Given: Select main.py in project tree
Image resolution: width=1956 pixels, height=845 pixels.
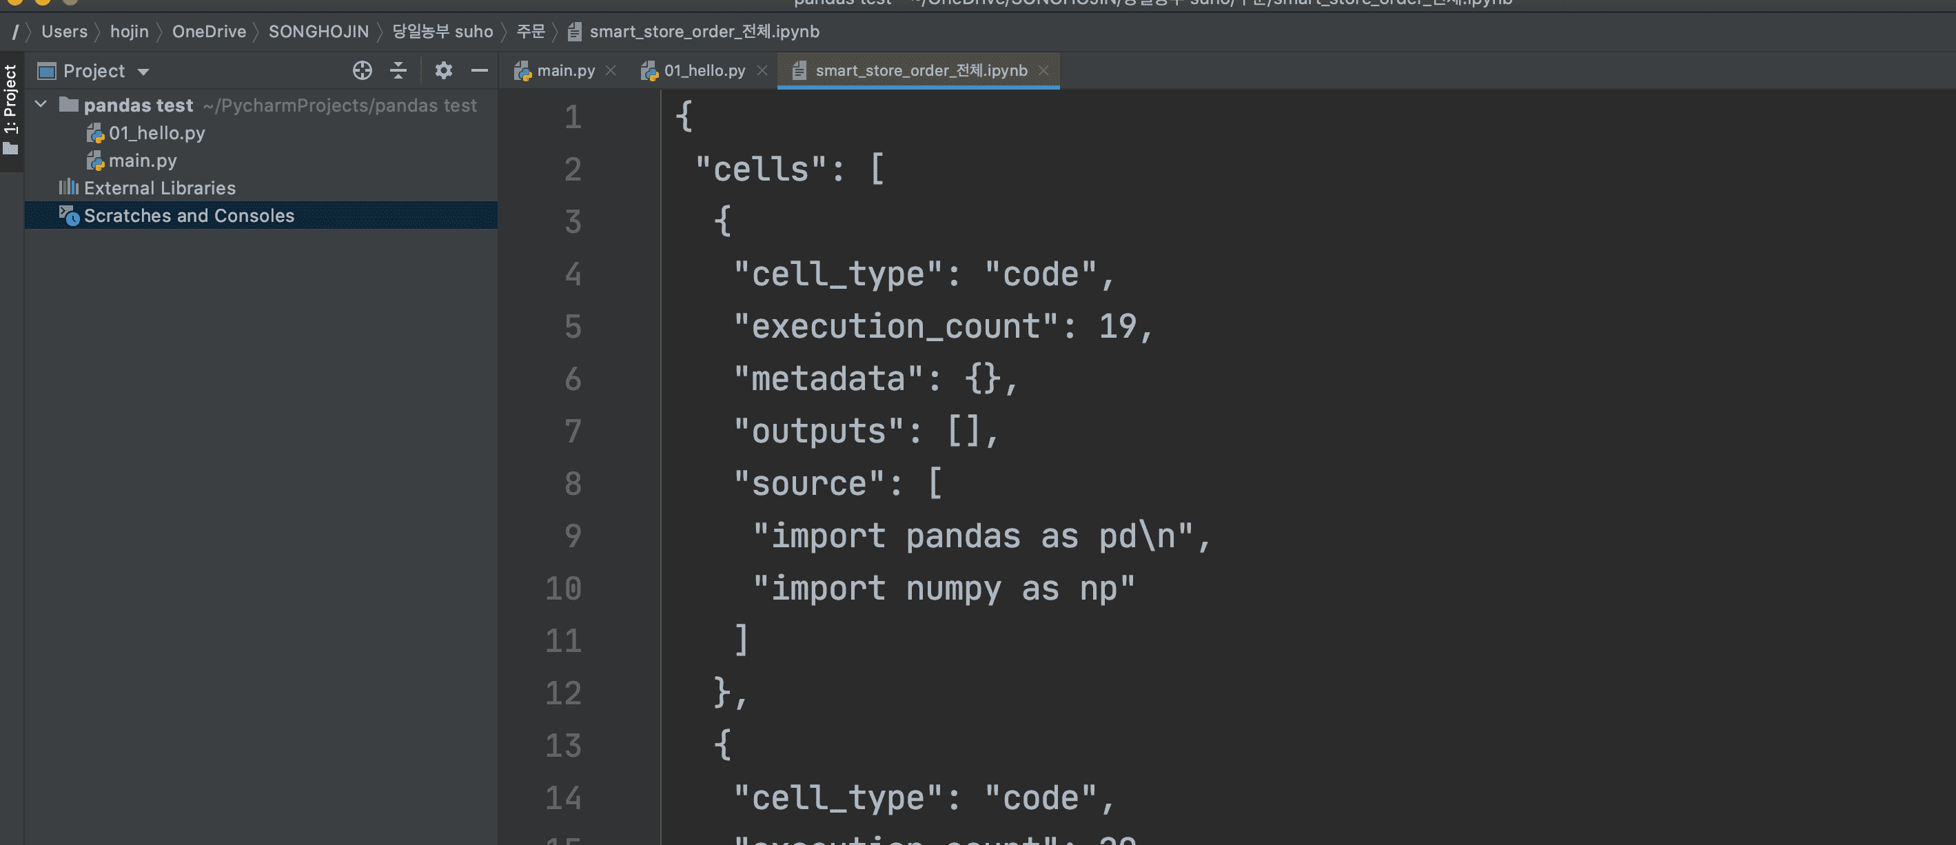Looking at the screenshot, I should (142, 160).
